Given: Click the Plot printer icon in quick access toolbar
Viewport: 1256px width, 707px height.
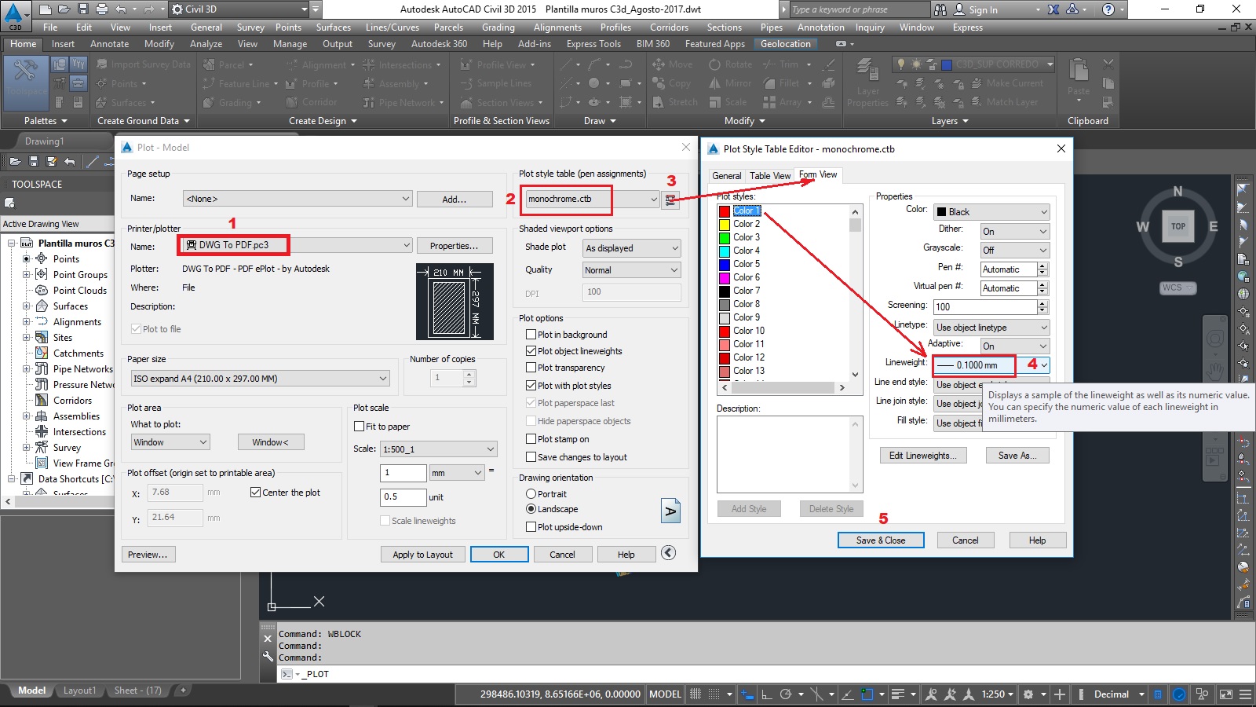Looking at the screenshot, I should pos(101,9).
